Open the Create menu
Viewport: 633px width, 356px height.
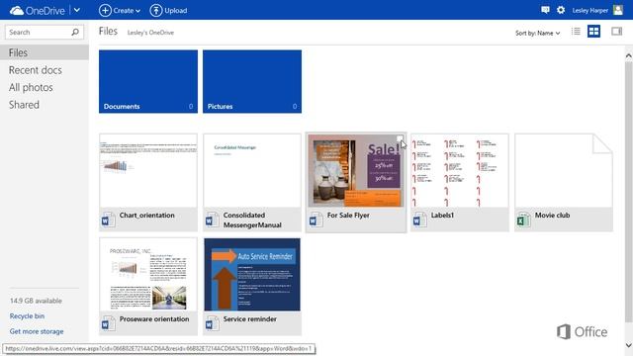tap(120, 11)
